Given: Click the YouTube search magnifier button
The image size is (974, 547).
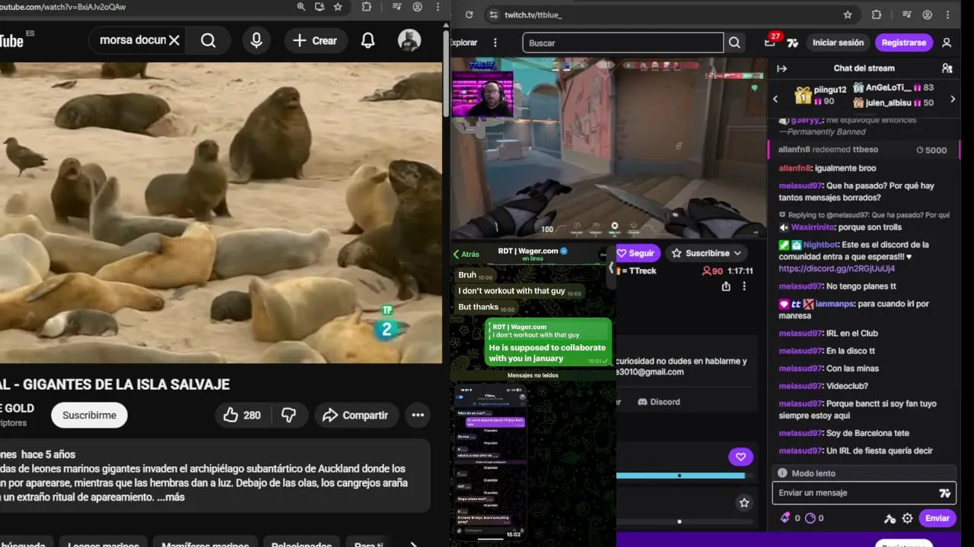Looking at the screenshot, I should tap(208, 40).
